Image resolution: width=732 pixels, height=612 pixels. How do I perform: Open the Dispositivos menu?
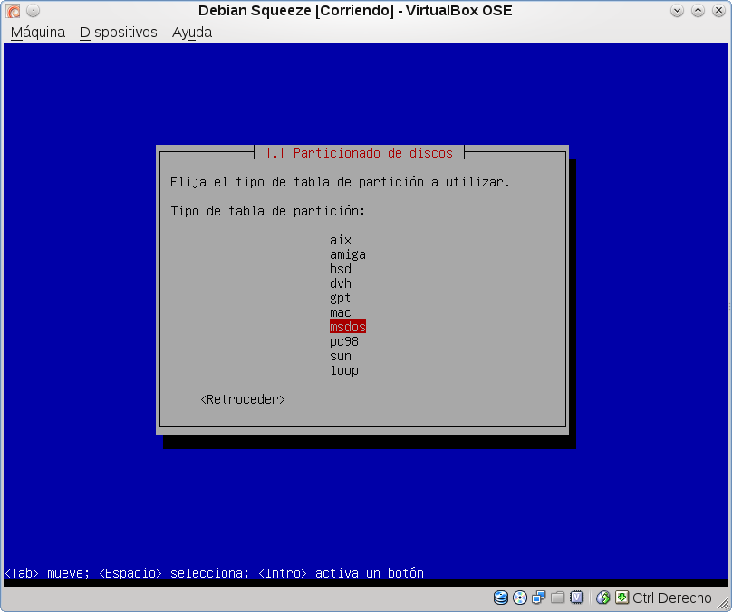(119, 33)
